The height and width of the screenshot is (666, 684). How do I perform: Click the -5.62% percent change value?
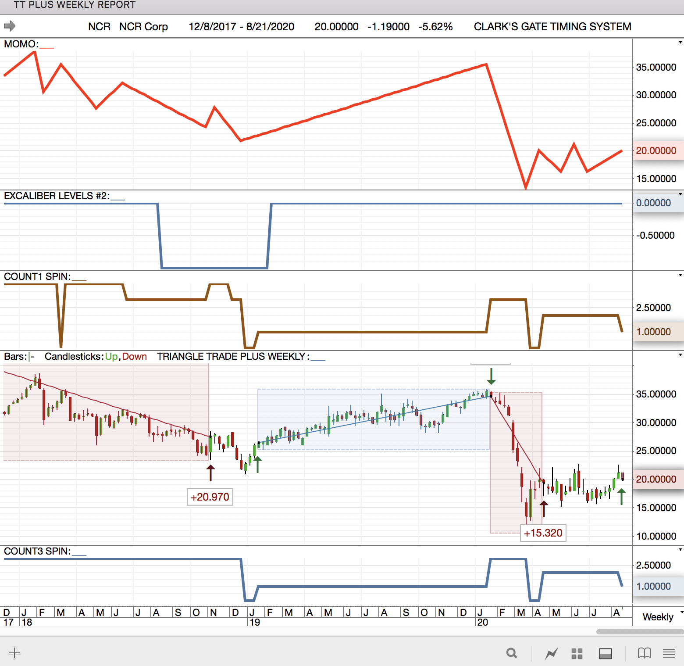coord(435,27)
